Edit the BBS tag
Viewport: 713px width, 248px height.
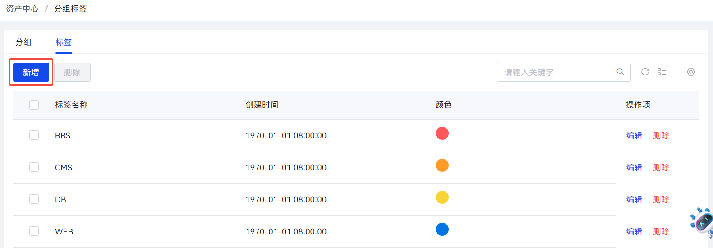click(x=634, y=135)
